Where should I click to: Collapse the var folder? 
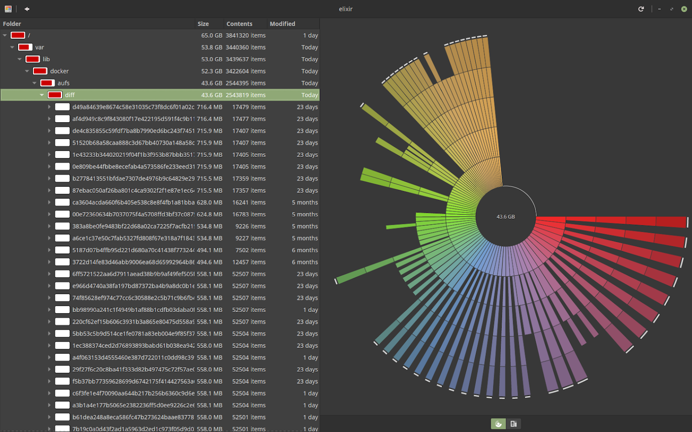[12, 47]
